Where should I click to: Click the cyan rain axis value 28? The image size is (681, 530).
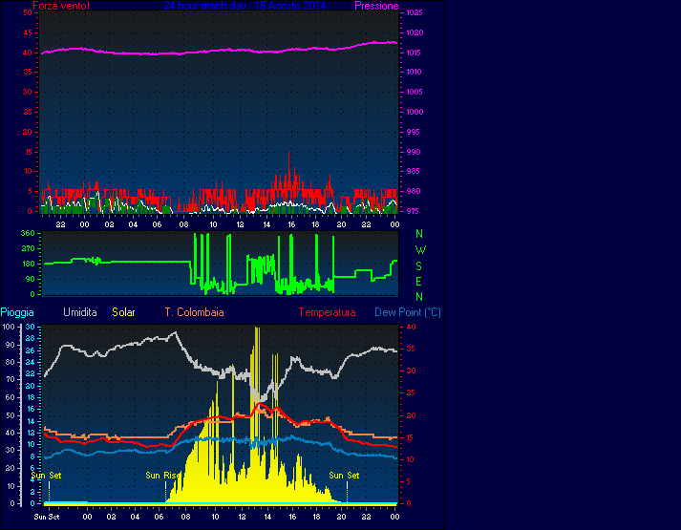[31, 339]
